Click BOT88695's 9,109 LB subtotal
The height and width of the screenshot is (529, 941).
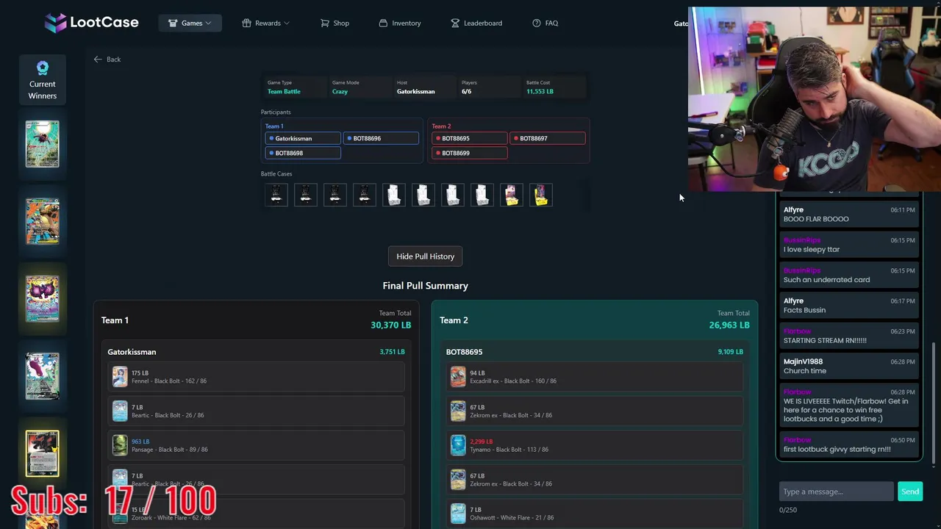pyautogui.click(x=730, y=352)
